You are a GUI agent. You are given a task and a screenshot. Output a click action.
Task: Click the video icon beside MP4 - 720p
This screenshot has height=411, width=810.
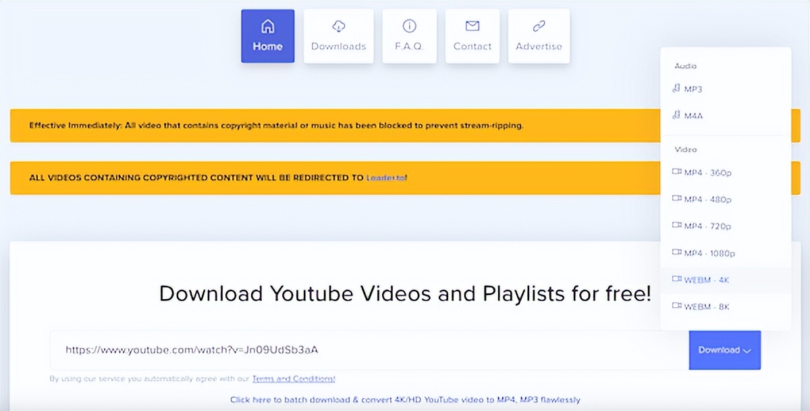tap(677, 225)
